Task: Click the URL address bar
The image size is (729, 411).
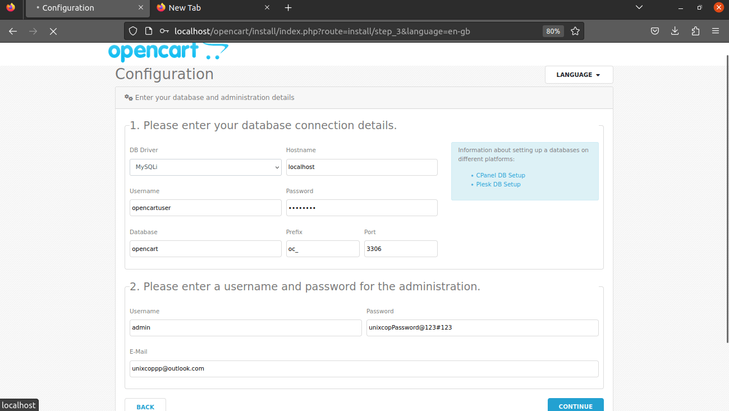Action: tap(354, 31)
